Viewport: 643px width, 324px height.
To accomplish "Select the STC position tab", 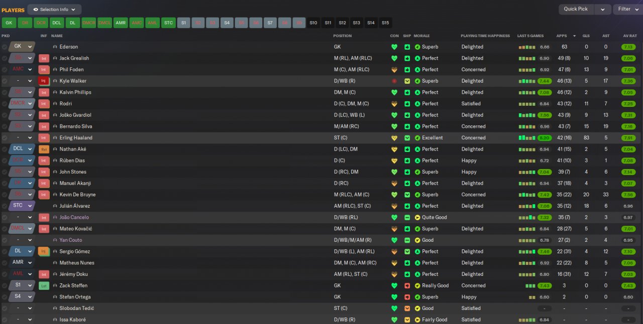I will (168, 23).
